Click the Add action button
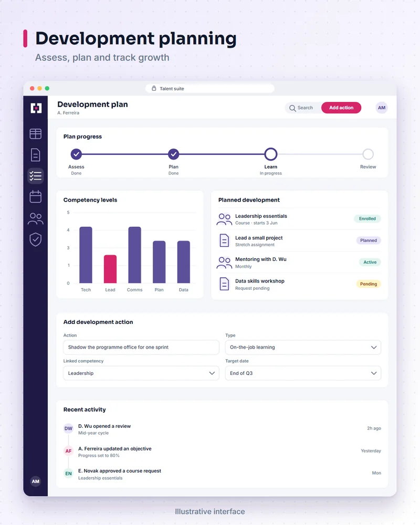Image resolution: width=420 pixels, height=525 pixels. pos(341,108)
